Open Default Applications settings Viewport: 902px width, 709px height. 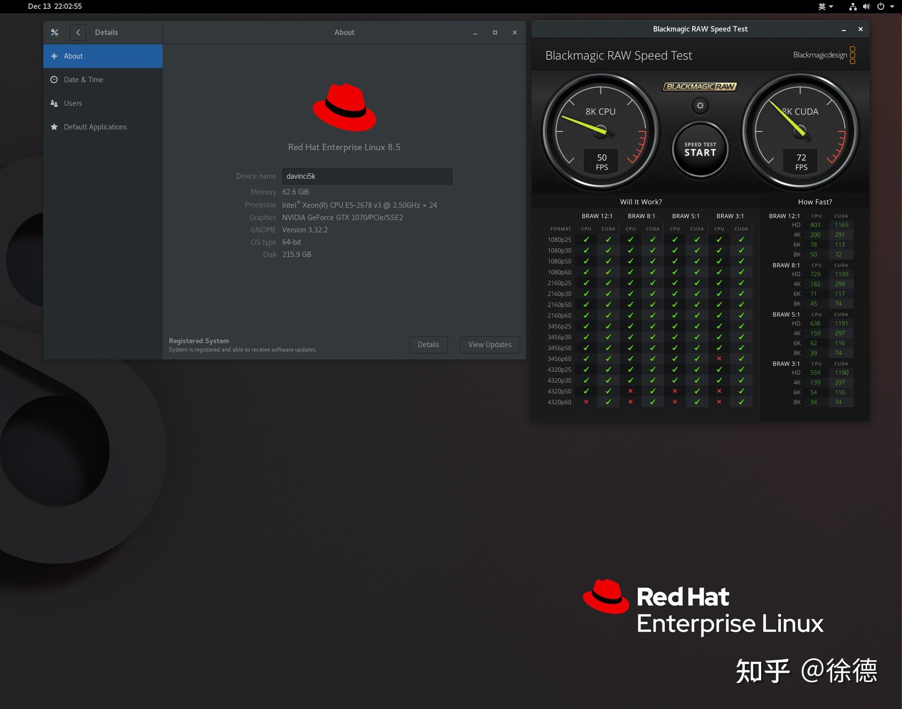coord(103,127)
